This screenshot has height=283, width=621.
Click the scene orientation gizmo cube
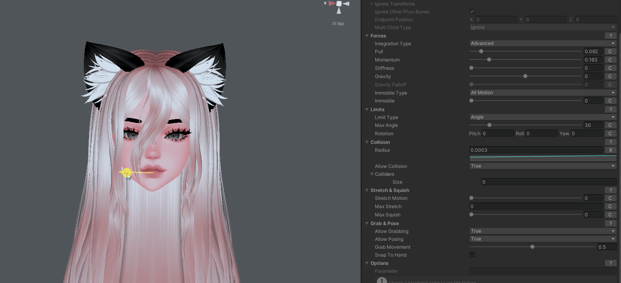click(x=339, y=4)
